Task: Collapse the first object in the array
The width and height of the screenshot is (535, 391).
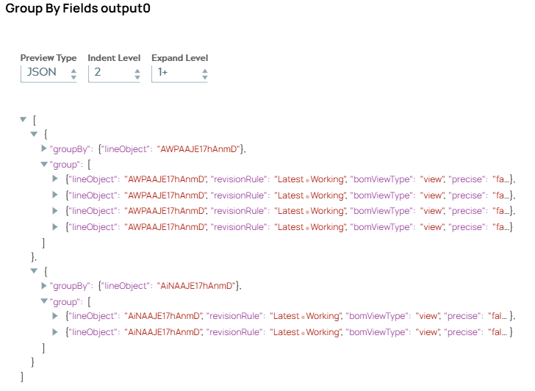Action: 34,134
